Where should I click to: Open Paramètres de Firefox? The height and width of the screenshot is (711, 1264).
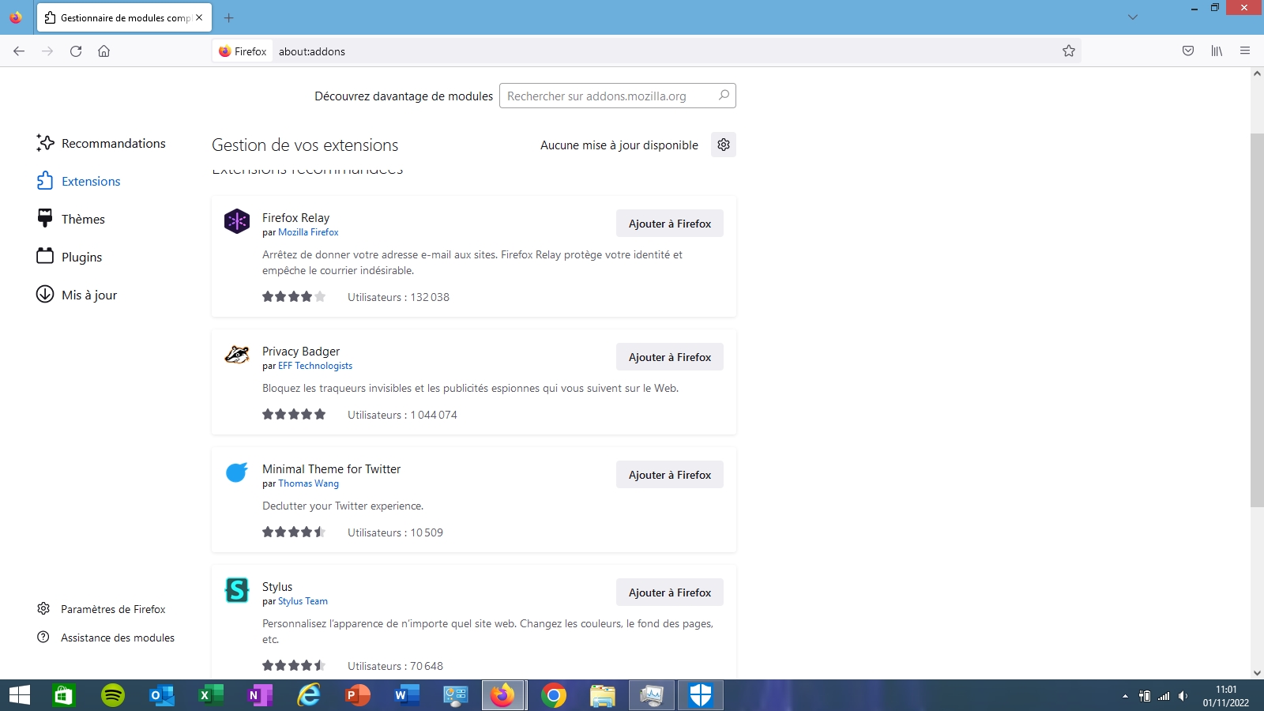pos(101,609)
